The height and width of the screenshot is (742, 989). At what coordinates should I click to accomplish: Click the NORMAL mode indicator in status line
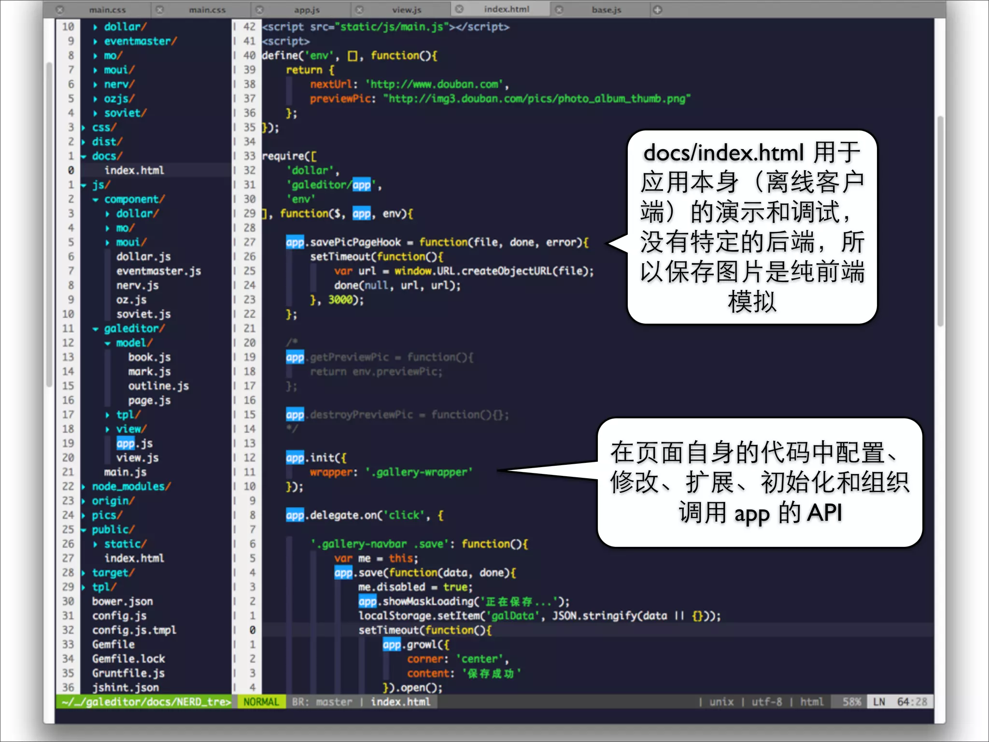click(x=261, y=702)
